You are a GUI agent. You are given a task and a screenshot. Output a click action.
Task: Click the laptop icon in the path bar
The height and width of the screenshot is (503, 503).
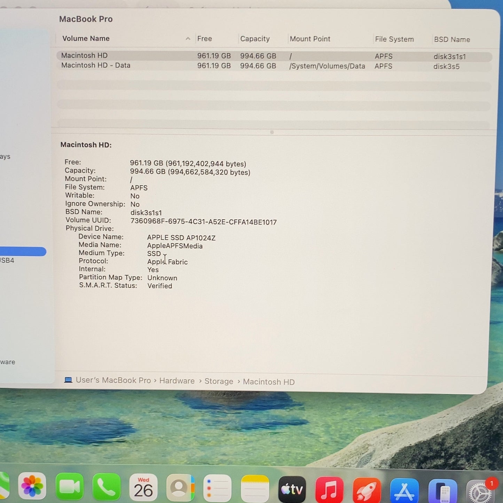(68, 380)
